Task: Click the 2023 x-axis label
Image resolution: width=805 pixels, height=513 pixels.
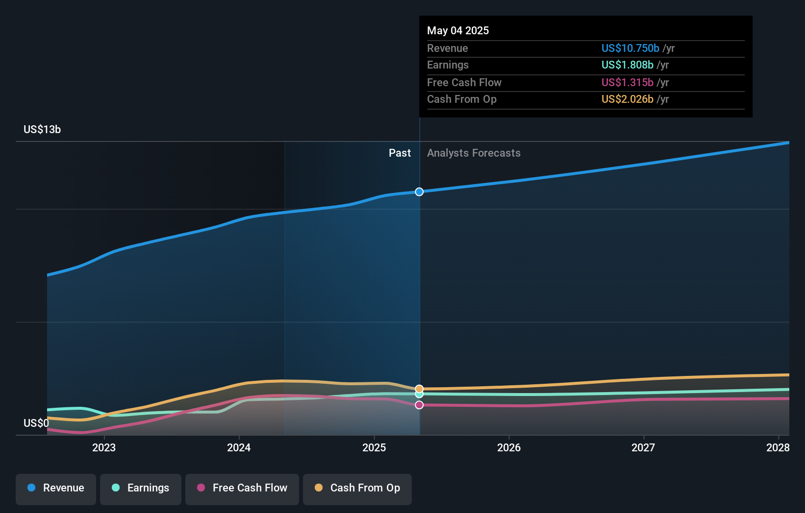Action: click(x=104, y=448)
